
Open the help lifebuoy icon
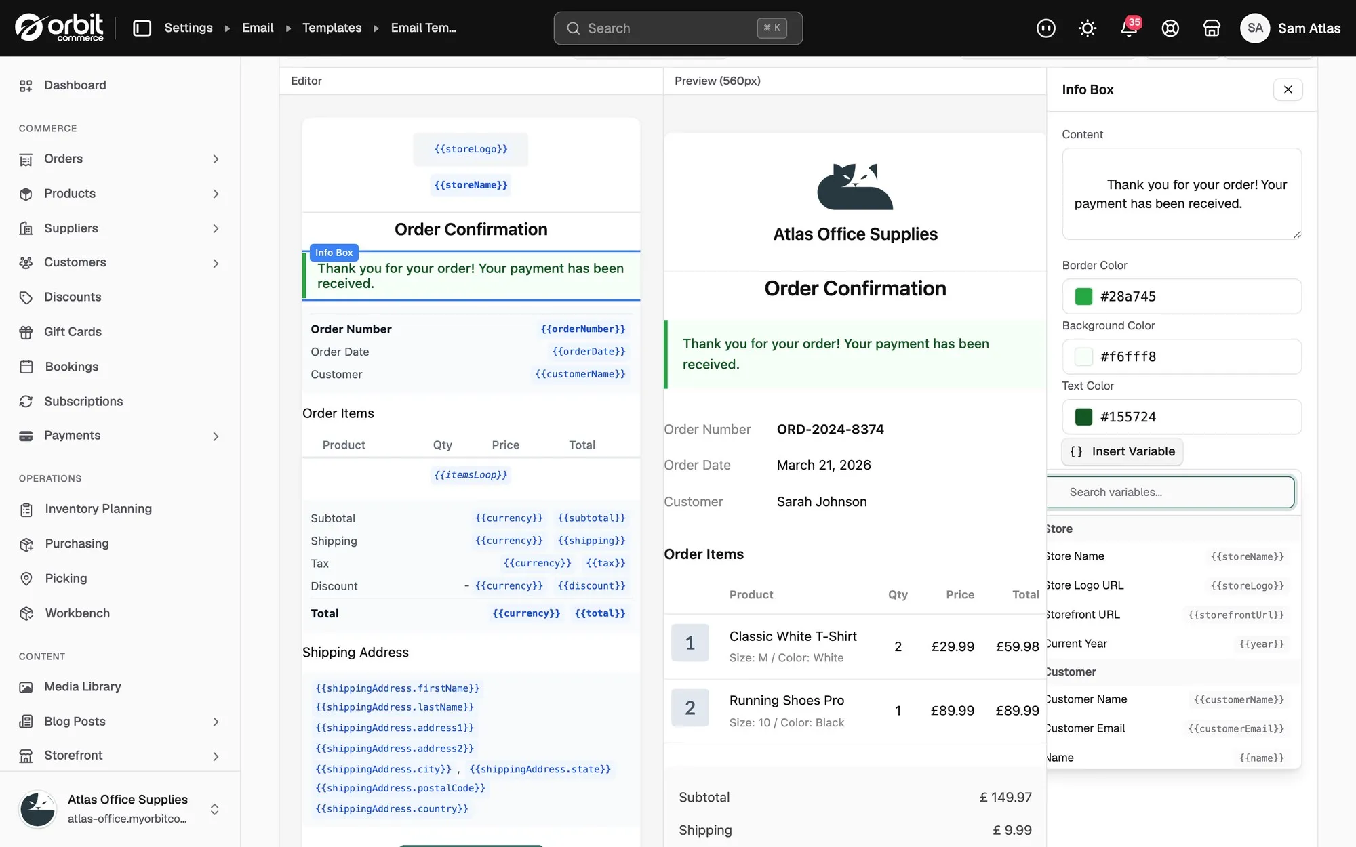tap(1170, 28)
